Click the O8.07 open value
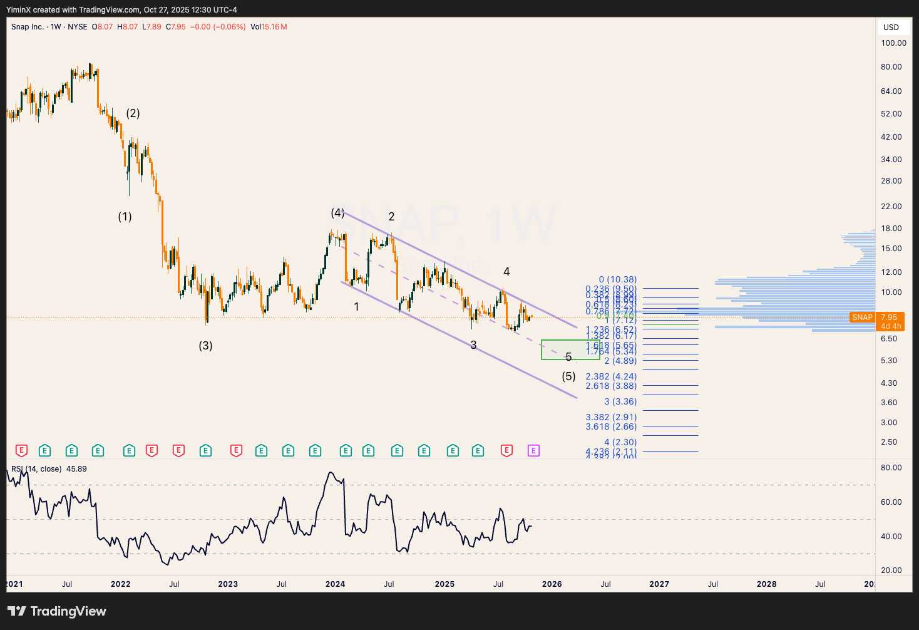The image size is (919, 630). coord(103,27)
